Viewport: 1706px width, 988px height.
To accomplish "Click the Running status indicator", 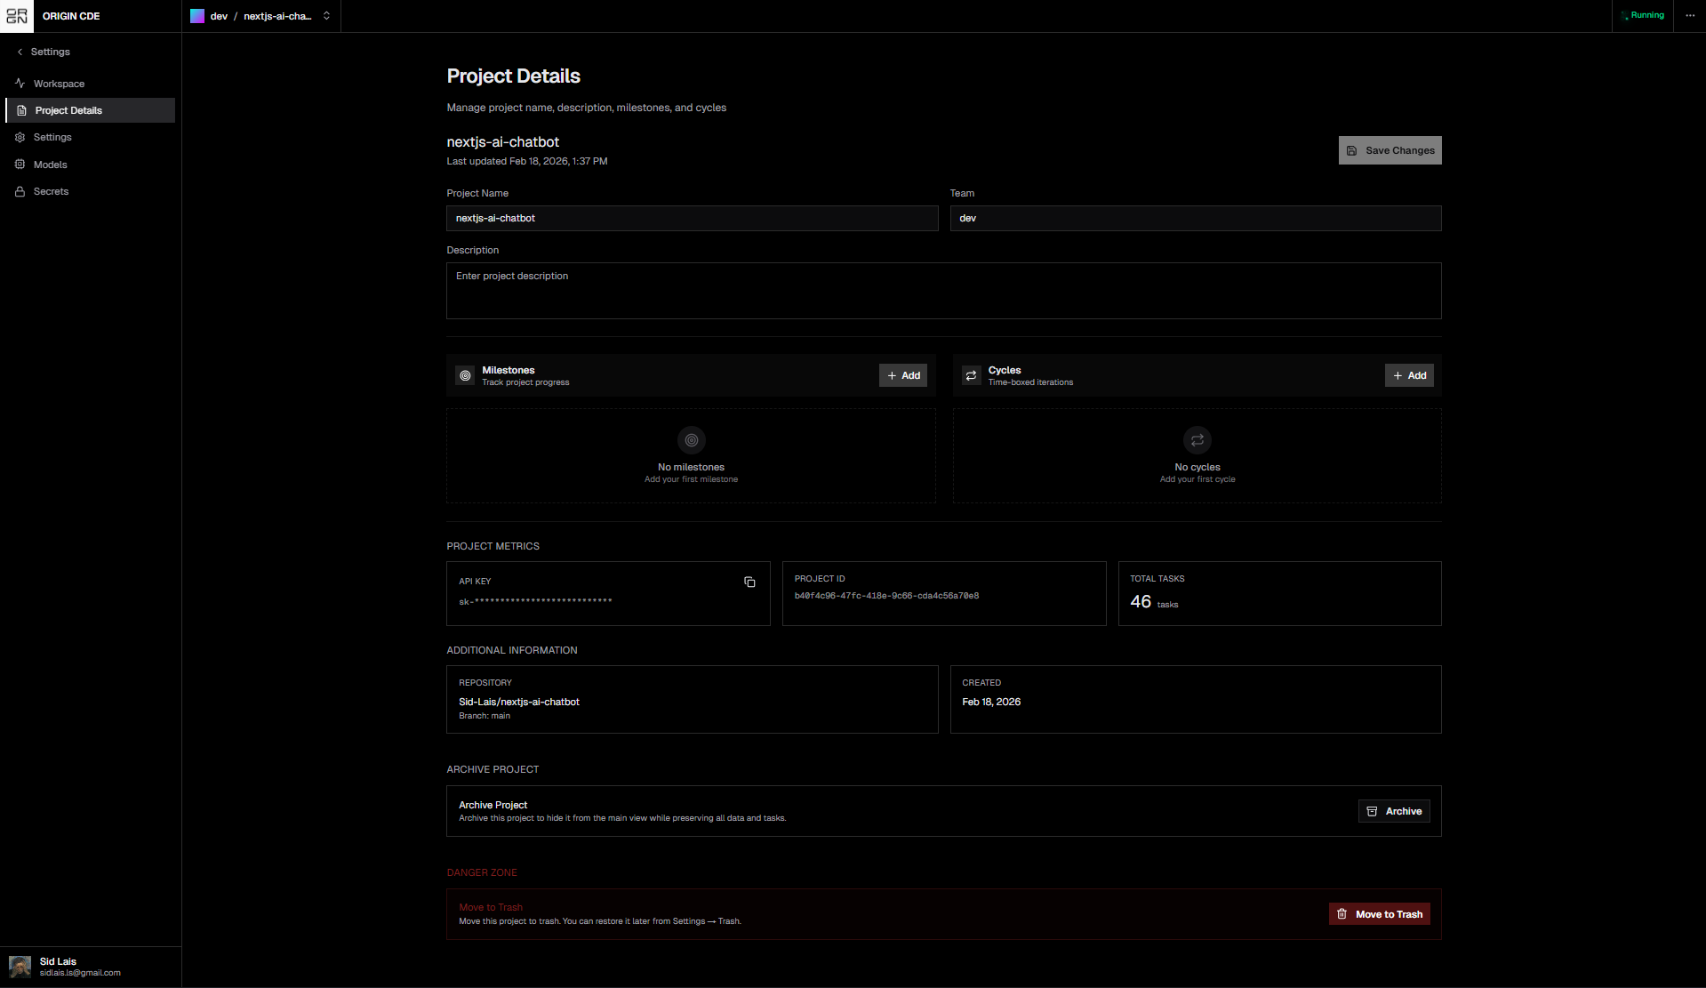I will pos(1642,16).
